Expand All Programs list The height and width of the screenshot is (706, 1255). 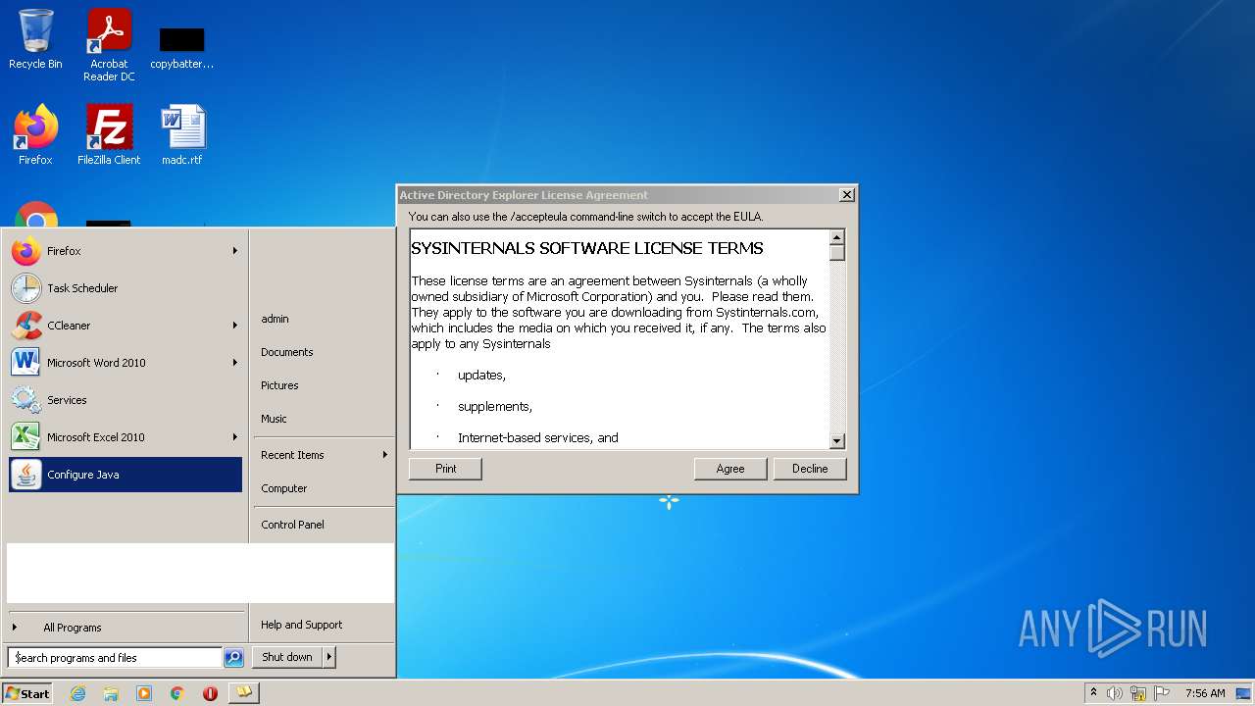tap(125, 628)
